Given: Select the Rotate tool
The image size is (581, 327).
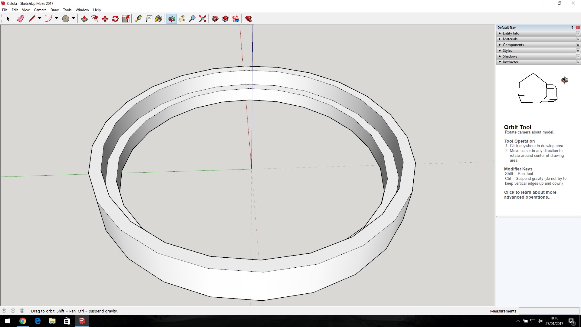Looking at the screenshot, I should point(115,19).
